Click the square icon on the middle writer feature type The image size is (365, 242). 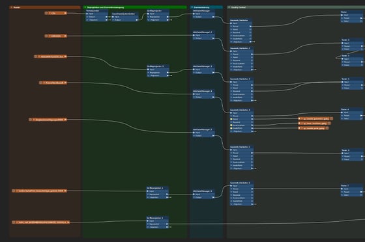click(x=329, y=124)
